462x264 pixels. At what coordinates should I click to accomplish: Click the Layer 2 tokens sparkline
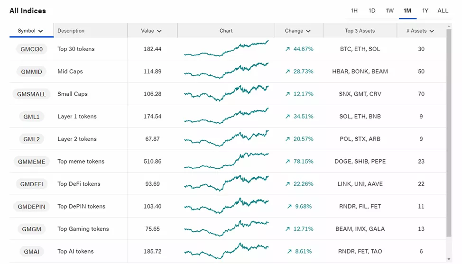[x=226, y=138]
